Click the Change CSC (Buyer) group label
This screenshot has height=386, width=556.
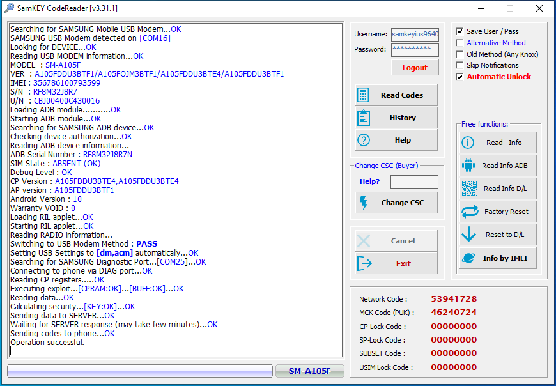point(387,166)
